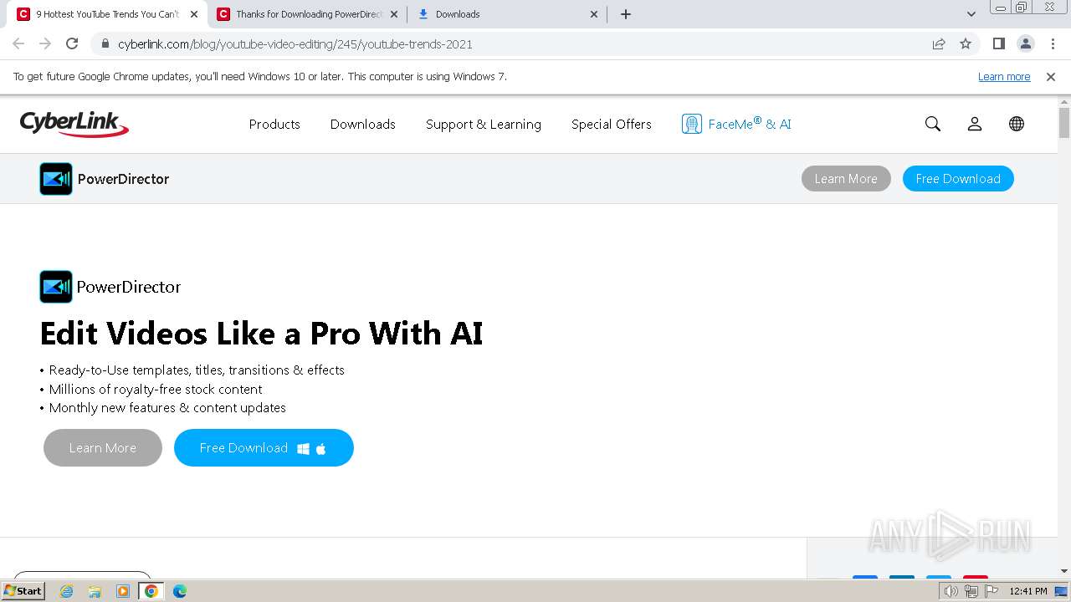Expand the tab search dropdown arrow
This screenshot has height=602, width=1071.
tap(971, 14)
